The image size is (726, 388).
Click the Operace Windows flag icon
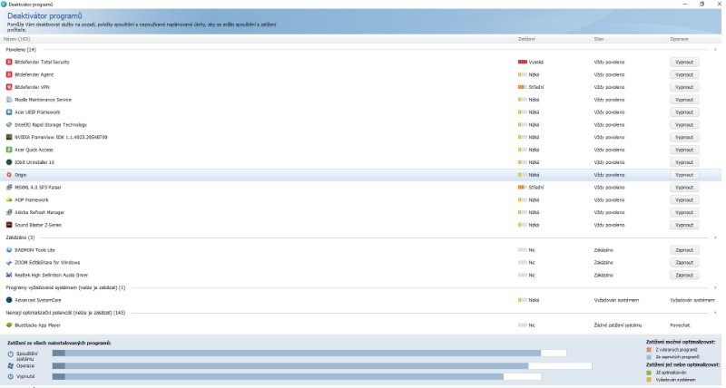pyautogui.click(x=11, y=366)
